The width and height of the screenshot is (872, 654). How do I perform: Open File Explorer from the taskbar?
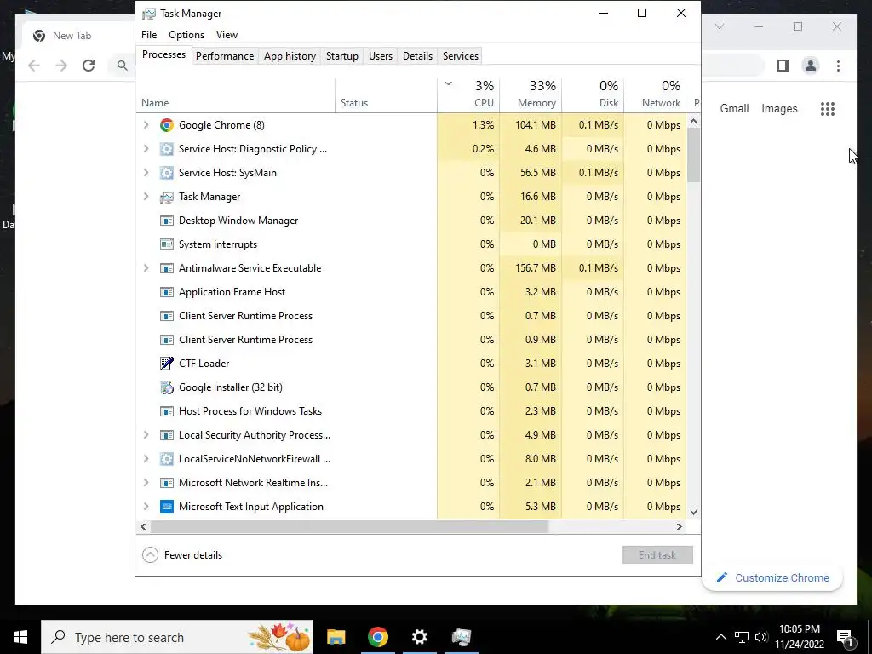[336, 637]
